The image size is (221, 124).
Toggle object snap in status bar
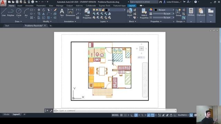coord(153,115)
